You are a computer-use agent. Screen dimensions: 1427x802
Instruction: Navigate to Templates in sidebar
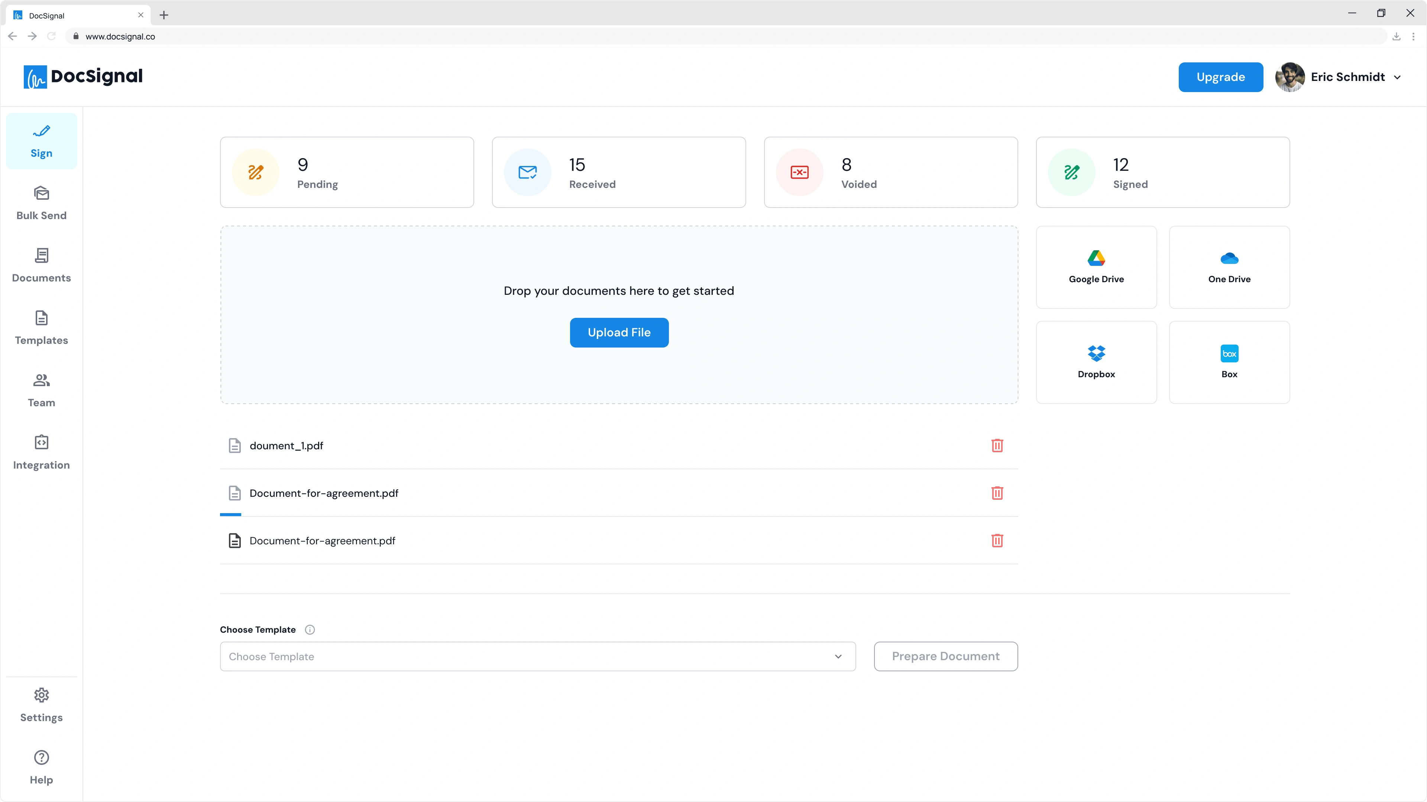click(42, 327)
